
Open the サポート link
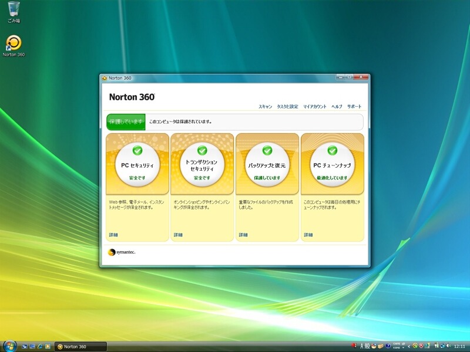click(x=354, y=107)
